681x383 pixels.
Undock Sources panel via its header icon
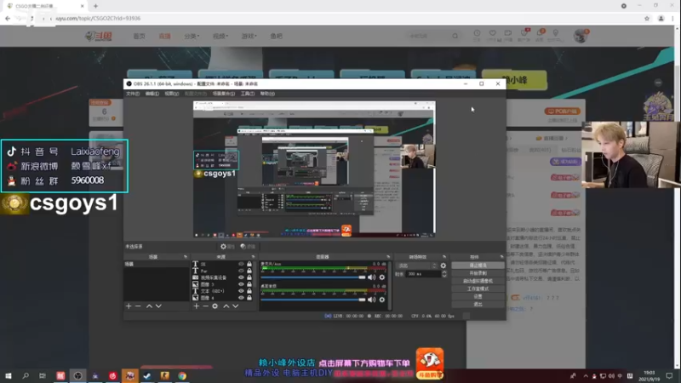253,257
